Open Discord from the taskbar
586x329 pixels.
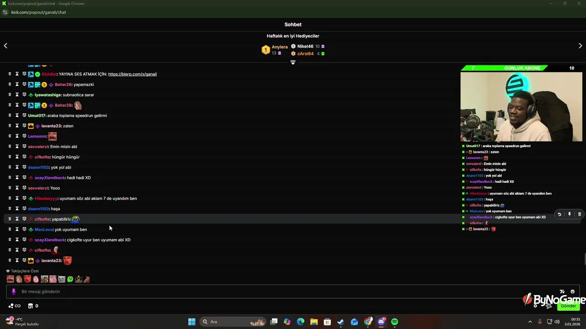coord(381,322)
